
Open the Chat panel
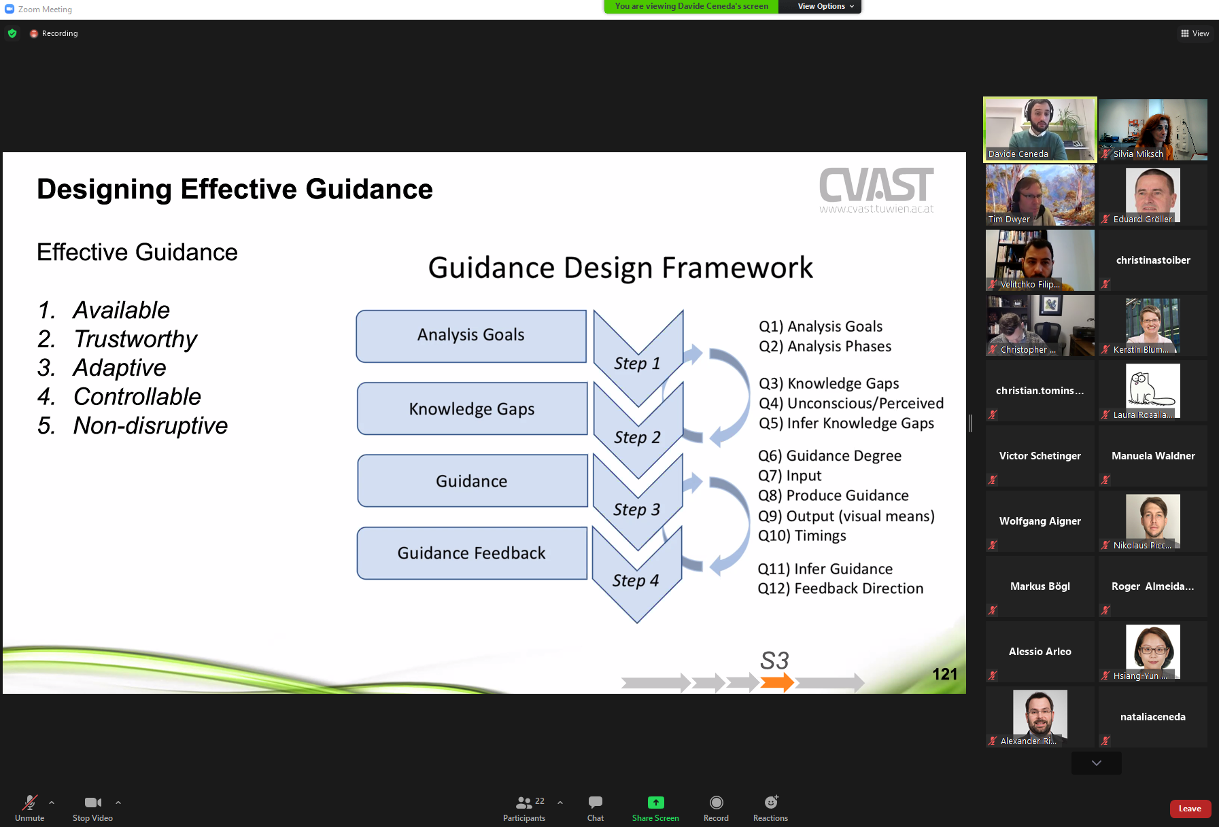[x=595, y=807]
